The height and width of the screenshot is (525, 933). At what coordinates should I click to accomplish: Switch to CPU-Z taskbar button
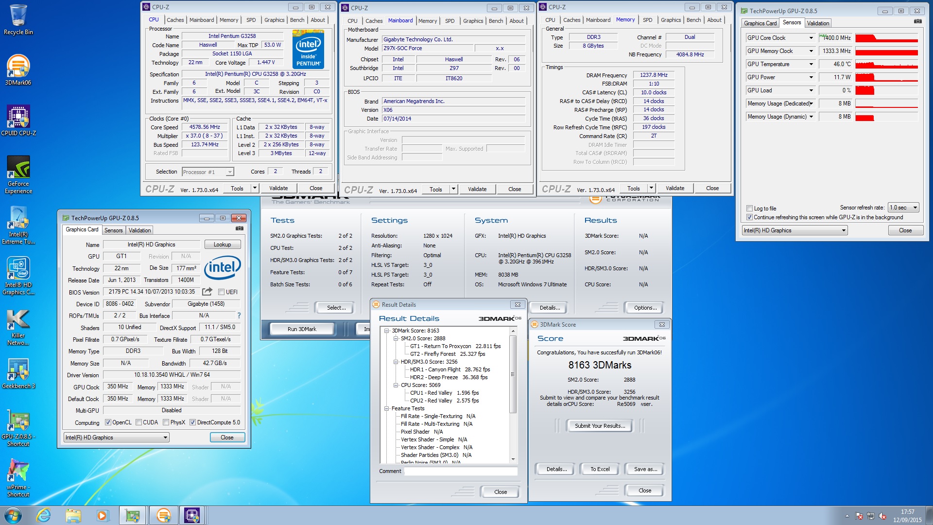tap(192, 515)
